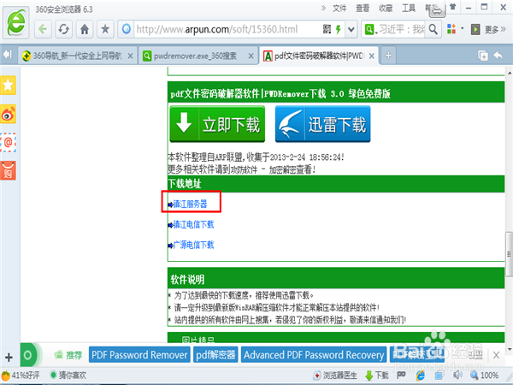Click the IE kernel mode icon in the status bar

click(421, 376)
